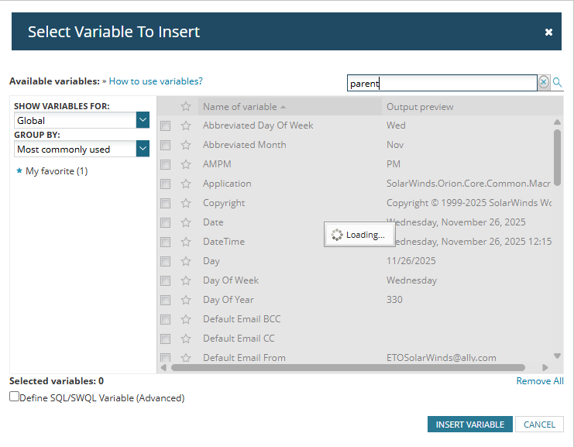Check the Date variable box
Viewport: 574px width, 447px height.
pyautogui.click(x=166, y=223)
